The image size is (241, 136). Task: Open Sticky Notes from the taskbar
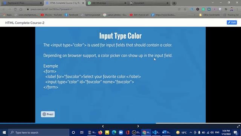[x=107, y=133]
